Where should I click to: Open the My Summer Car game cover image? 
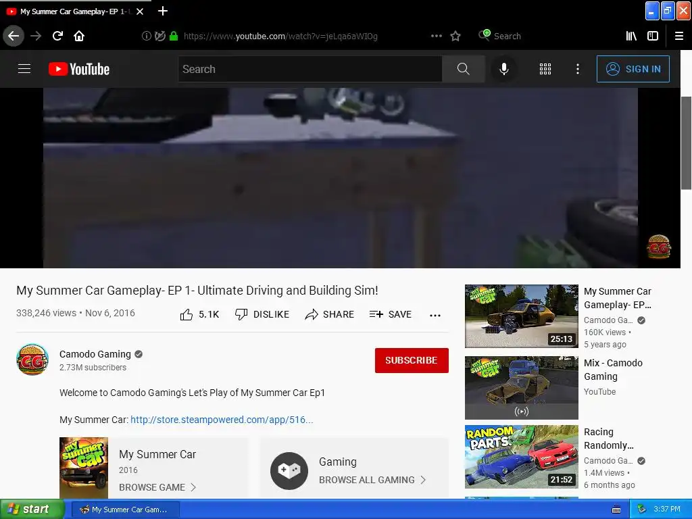[84, 468]
